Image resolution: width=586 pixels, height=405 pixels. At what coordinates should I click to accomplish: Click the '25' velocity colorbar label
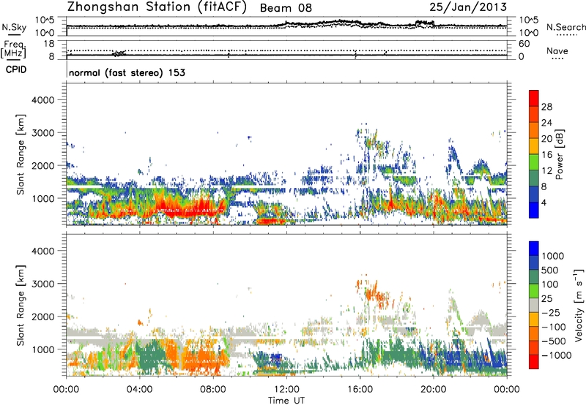point(546,299)
